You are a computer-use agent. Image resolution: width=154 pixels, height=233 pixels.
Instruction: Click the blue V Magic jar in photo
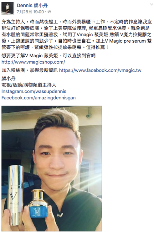pos(38,205)
